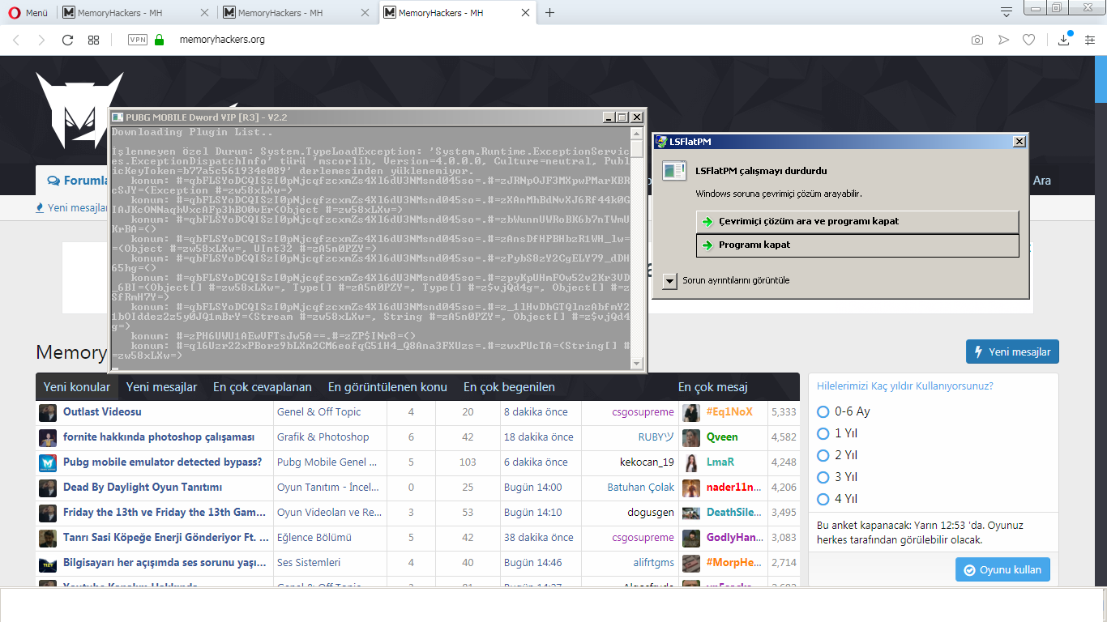Click the blue Yeni mesajlar button
The width and height of the screenshot is (1107, 622).
coord(1013,351)
